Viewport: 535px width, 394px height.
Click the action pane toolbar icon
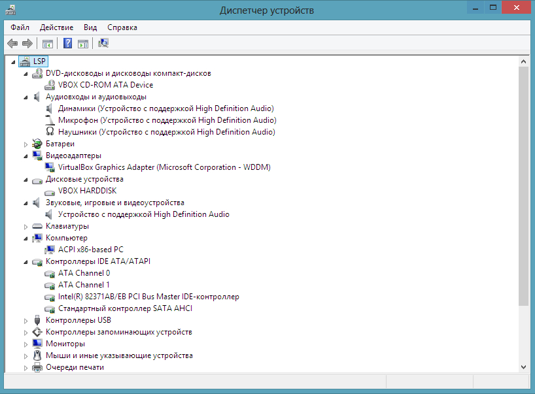coord(83,44)
